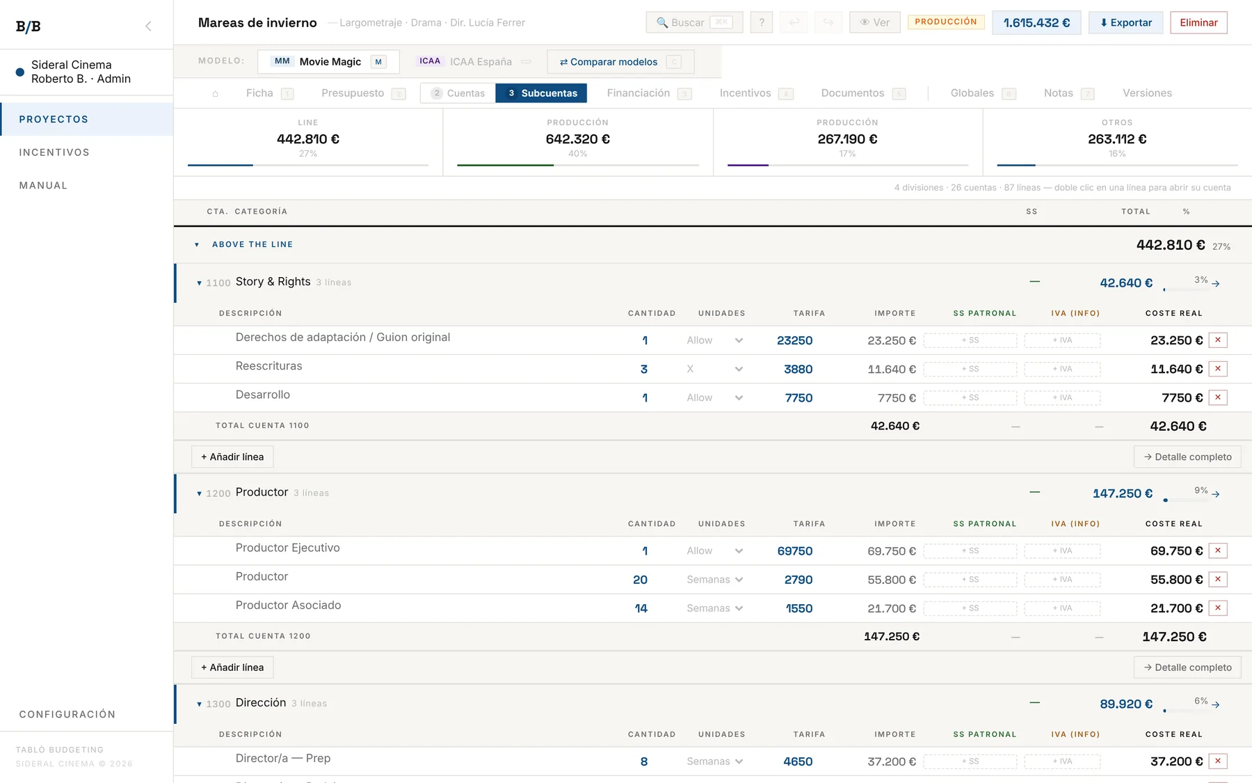Screen dimensions: 1252x783
Task: Click the Eliminar button
Action: (x=1198, y=22)
